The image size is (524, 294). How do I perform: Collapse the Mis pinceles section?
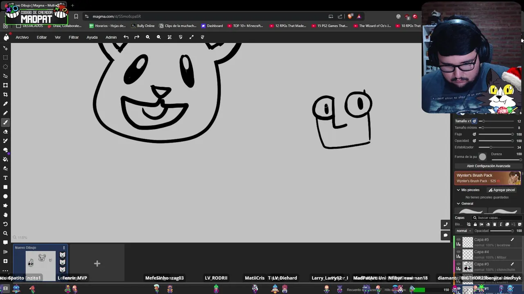pos(458,190)
